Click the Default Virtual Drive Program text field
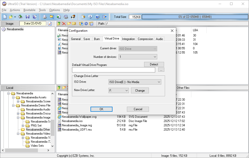The height and width of the screenshot is (158, 249). (x=114, y=70)
